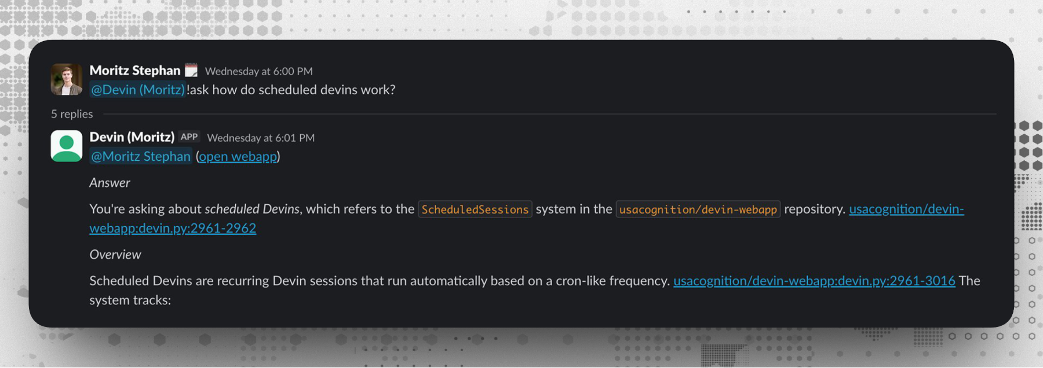Open Moritz Stephan's profile from sender name
This screenshot has height=368, width=1043.
pyautogui.click(x=135, y=71)
